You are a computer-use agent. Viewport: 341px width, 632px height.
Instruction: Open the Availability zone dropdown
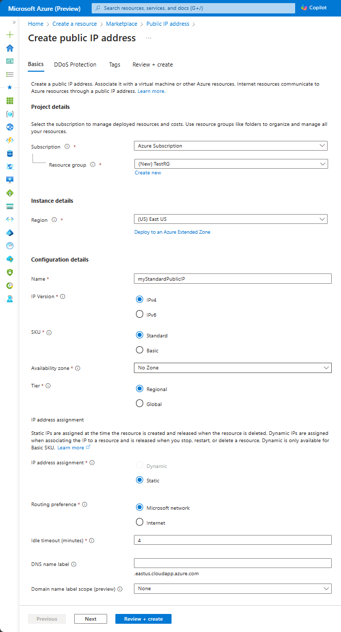pos(233,368)
